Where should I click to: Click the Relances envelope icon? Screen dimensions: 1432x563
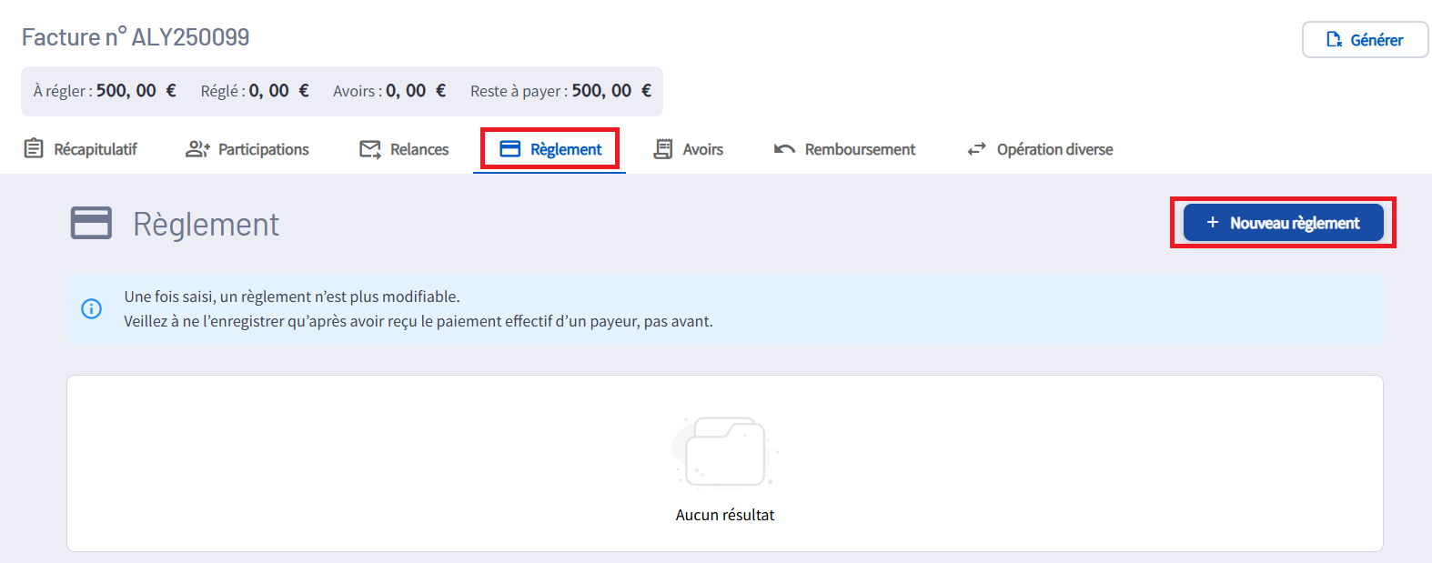(369, 149)
